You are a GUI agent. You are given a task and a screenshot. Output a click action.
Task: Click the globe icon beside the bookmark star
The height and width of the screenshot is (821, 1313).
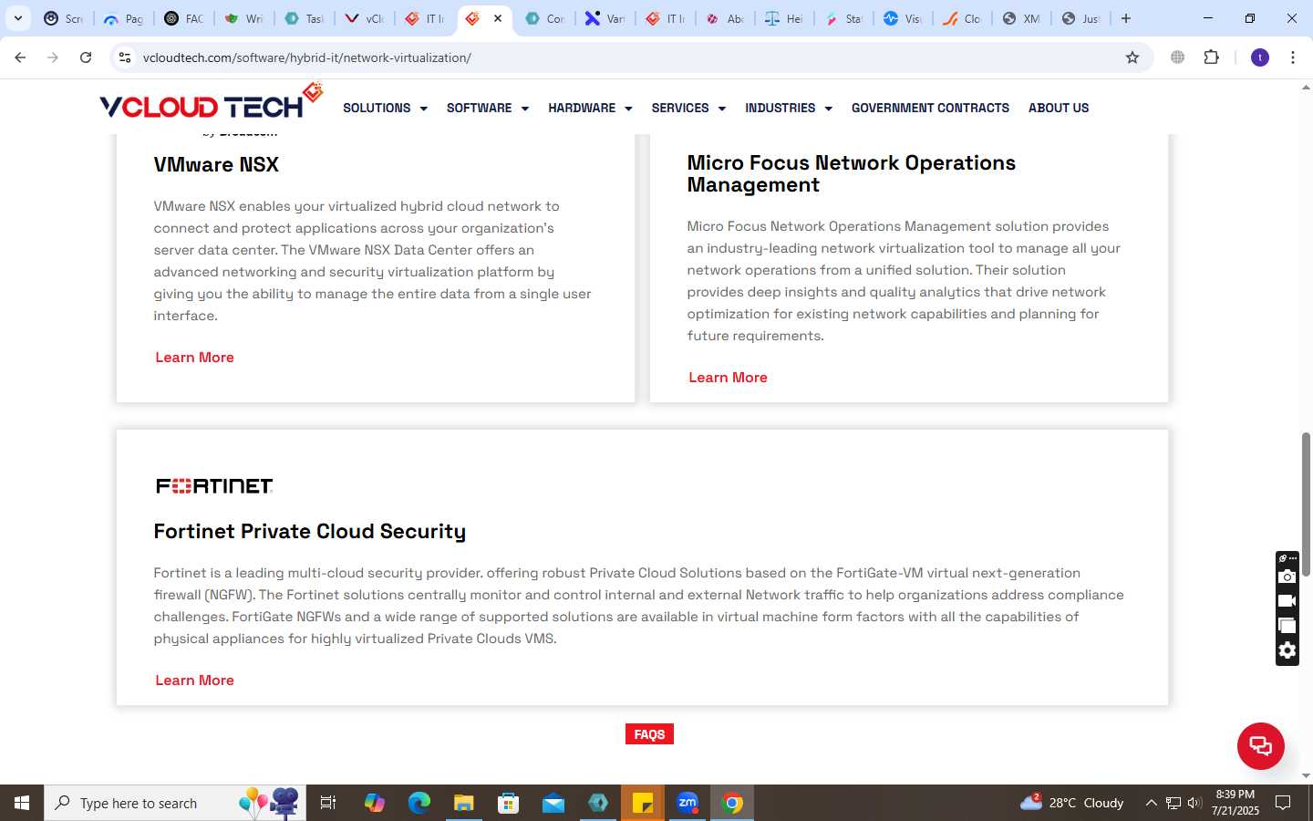pos(1178,57)
